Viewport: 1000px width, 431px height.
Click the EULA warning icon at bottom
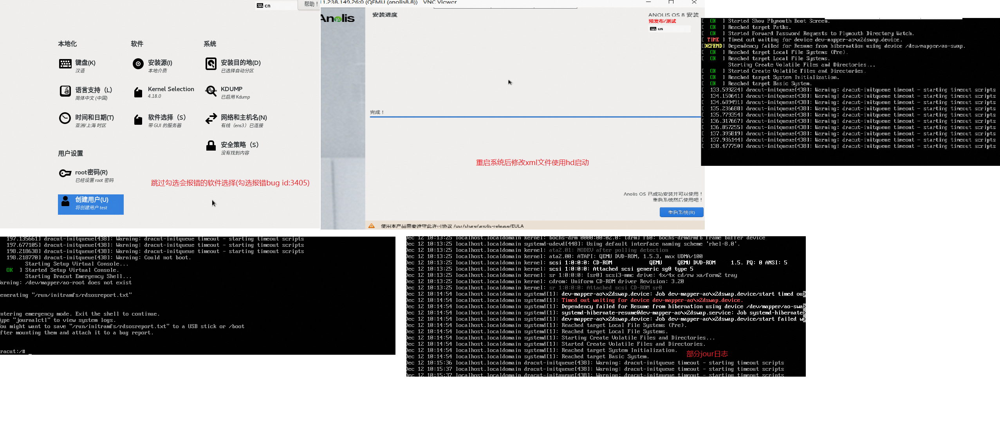coord(372,226)
